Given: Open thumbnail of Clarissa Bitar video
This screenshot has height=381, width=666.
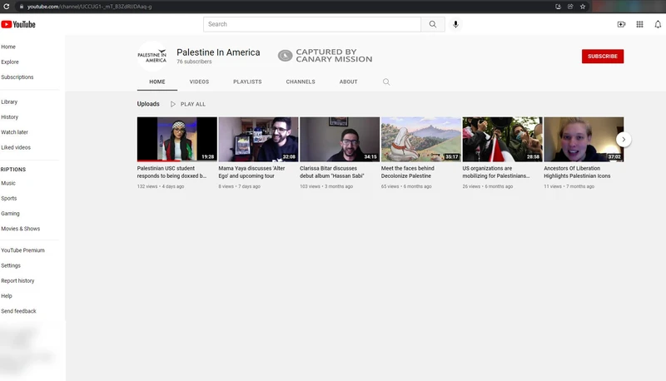Looking at the screenshot, I should click(340, 139).
